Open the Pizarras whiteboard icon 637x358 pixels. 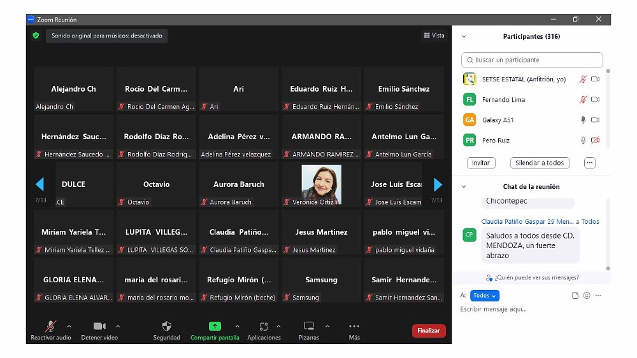pos(309,326)
